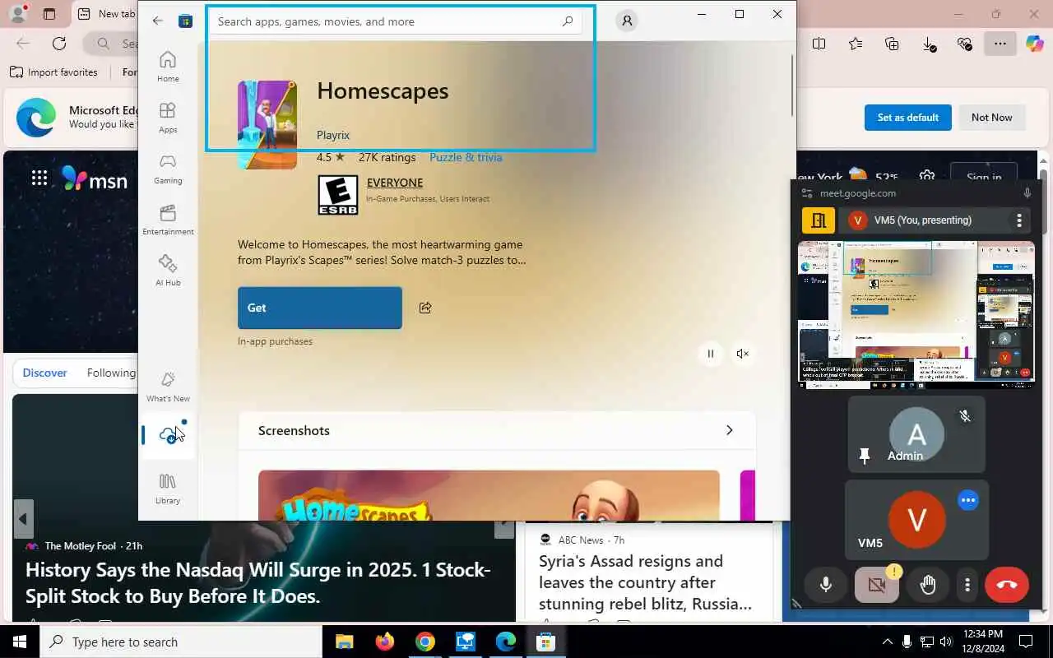The image size is (1053, 658).
Task: Click the presentation preview thumbnail
Action: (x=916, y=313)
